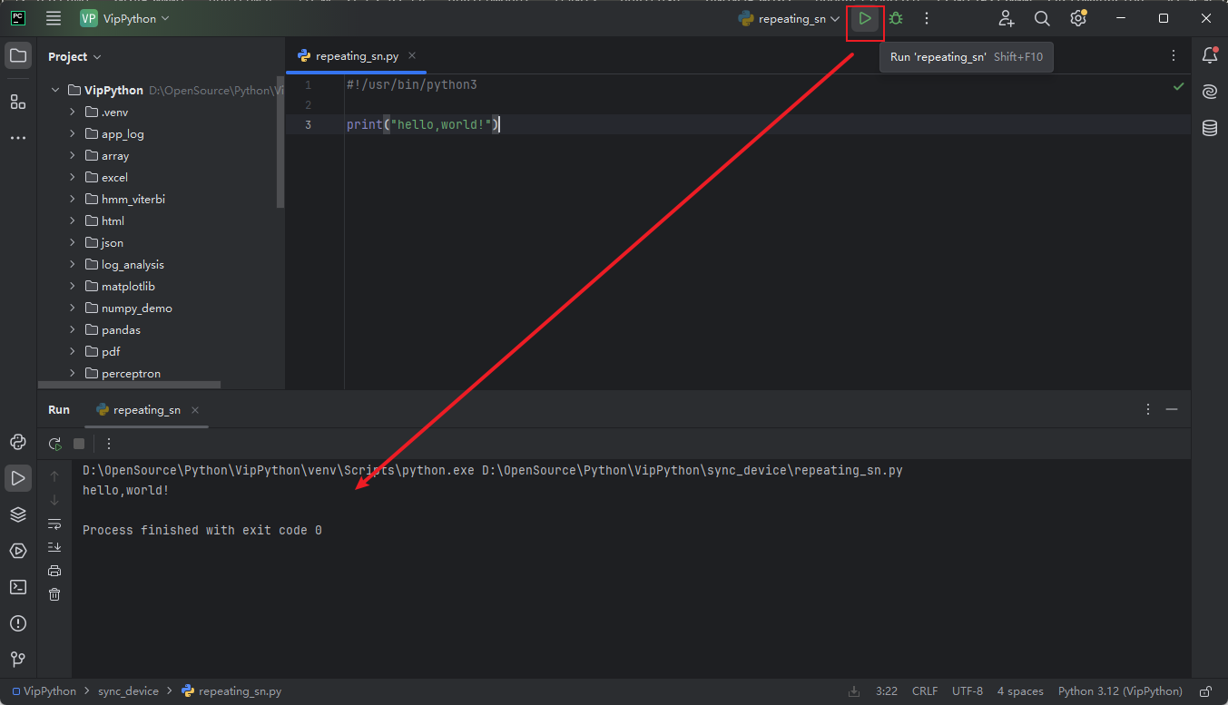Open the Project tool window folder icon
Screen dimensions: 1228x705
[18, 56]
